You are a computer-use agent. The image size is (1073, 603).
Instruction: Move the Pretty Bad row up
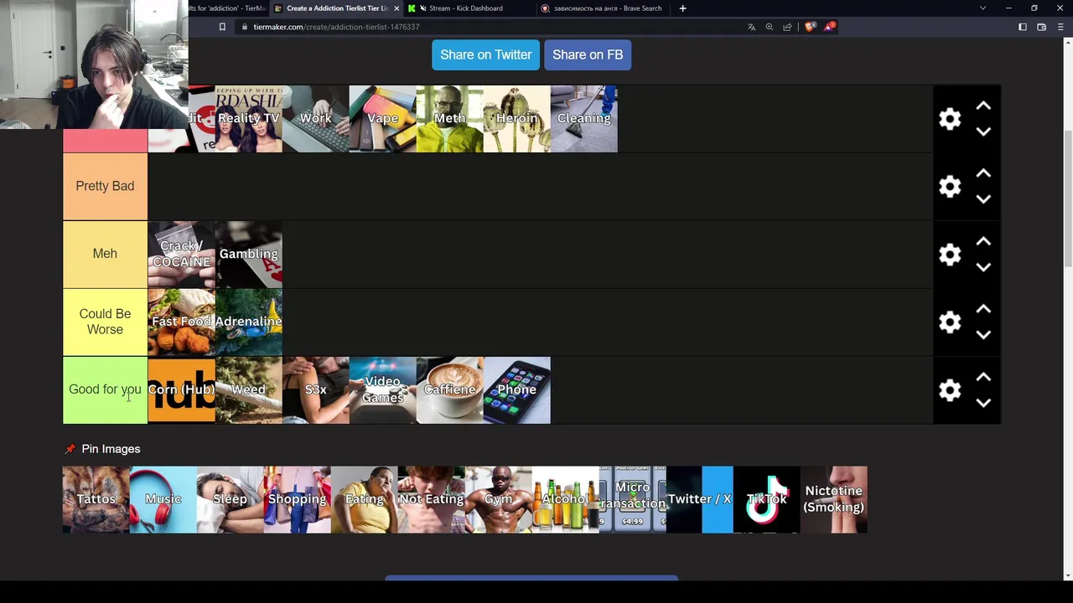tap(983, 173)
